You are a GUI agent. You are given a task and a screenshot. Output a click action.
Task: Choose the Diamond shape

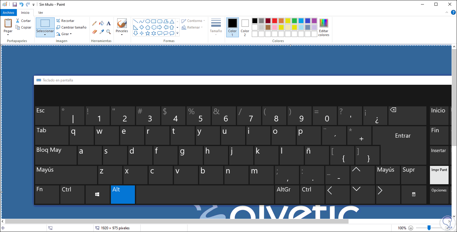point(142,27)
